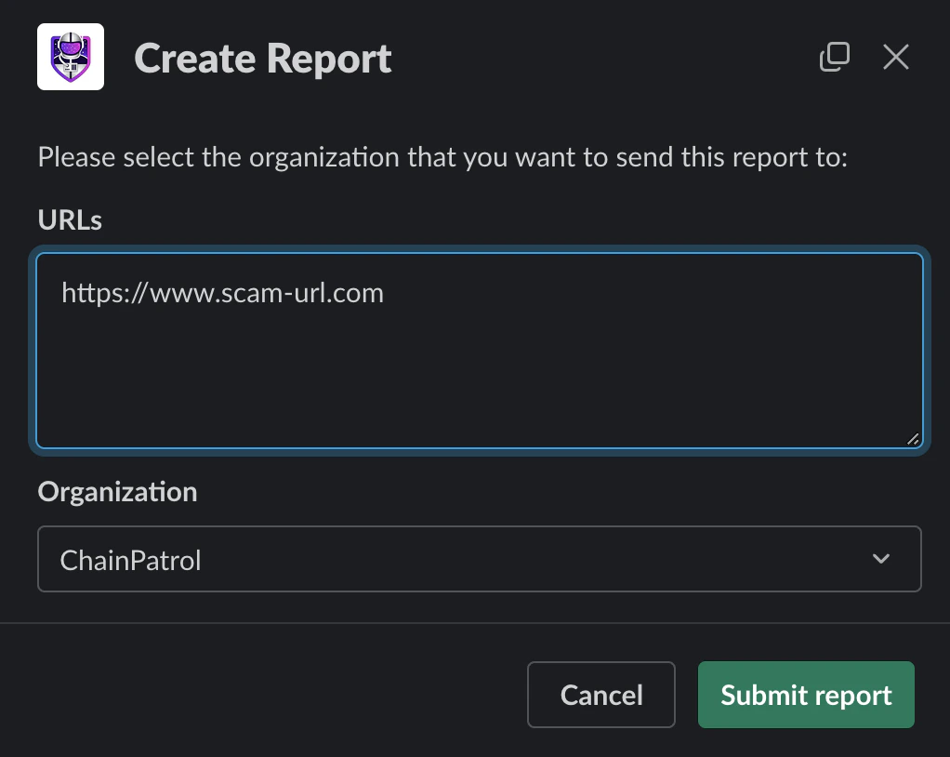Expand the ChainPatrol organization picker
The width and height of the screenshot is (950, 757).
479,559
